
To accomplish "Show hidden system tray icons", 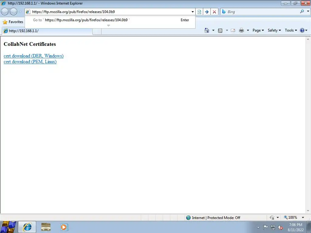I will click(258, 227).
